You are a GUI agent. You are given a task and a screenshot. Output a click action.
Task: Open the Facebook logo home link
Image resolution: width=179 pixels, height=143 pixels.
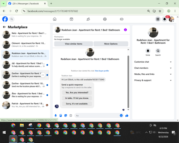click(x=5, y=19)
